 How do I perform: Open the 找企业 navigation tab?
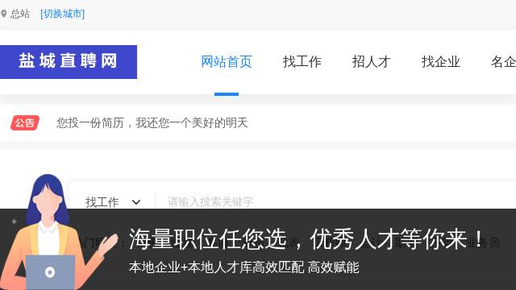click(x=441, y=62)
